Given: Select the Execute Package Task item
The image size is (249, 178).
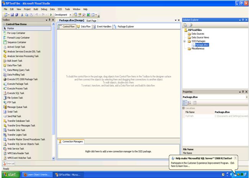Looking at the screenshot, I should pyautogui.click(x=27, y=84).
